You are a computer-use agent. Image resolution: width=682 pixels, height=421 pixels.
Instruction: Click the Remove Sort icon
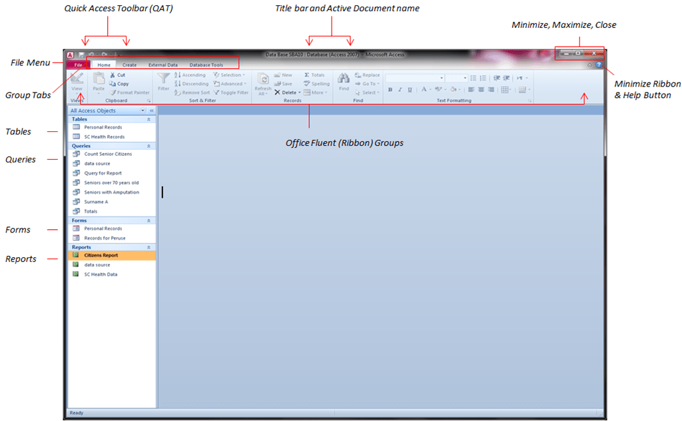[177, 92]
